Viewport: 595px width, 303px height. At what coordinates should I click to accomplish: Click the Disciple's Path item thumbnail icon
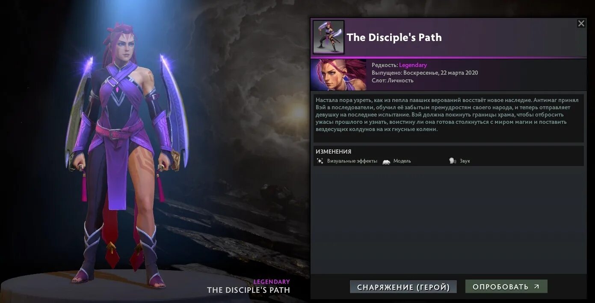329,37
